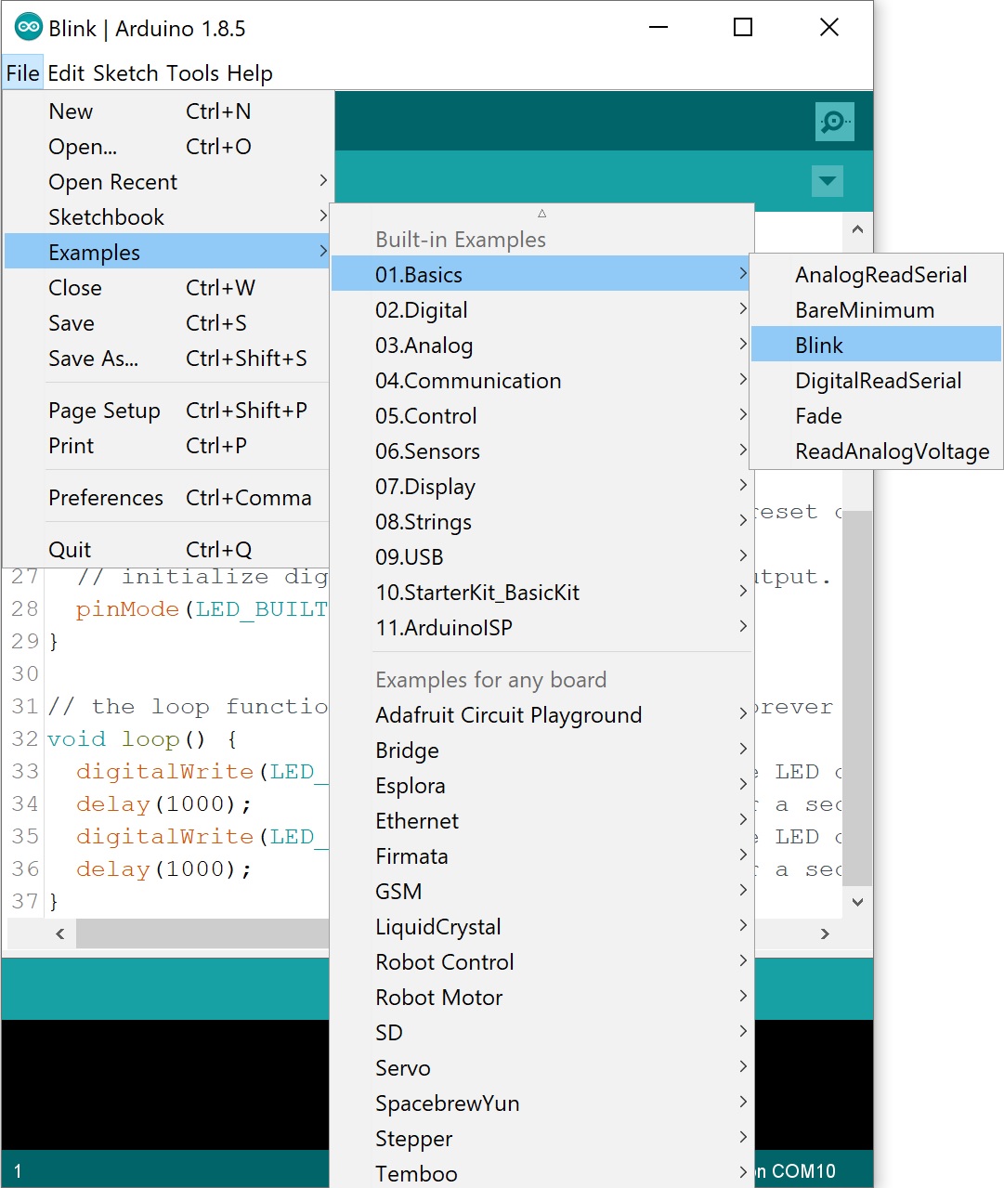This screenshot has height=1188, width=1004.
Task: Open the Edit menu
Action: point(66,73)
